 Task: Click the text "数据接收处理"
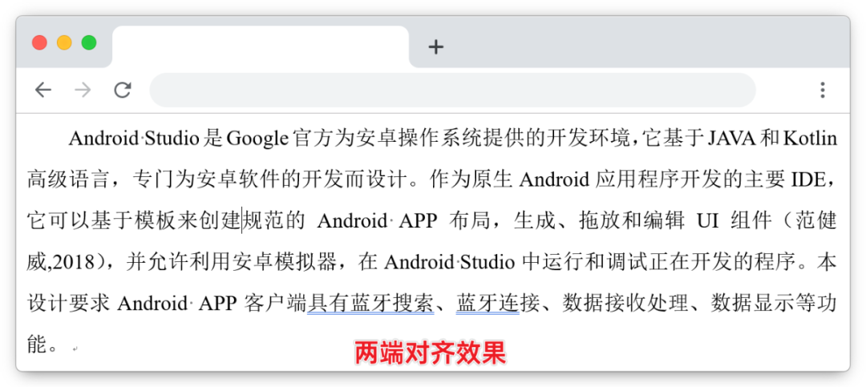[x=625, y=303]
